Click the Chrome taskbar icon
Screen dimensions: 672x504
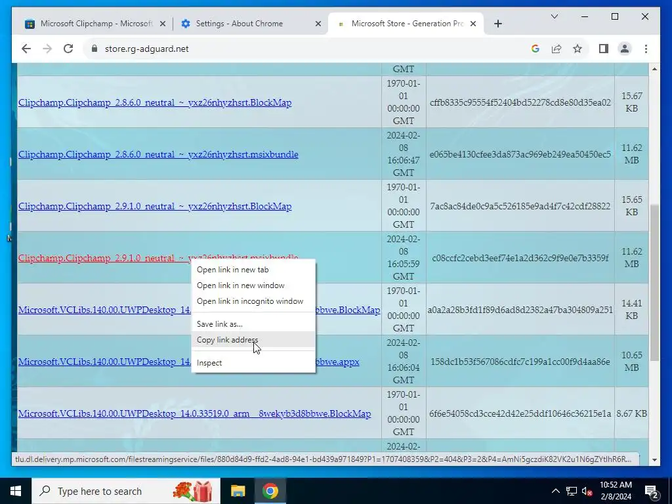click(270, 491)
